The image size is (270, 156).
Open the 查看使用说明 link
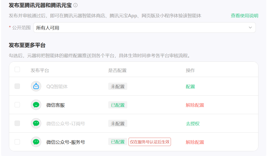pos(244,16)
